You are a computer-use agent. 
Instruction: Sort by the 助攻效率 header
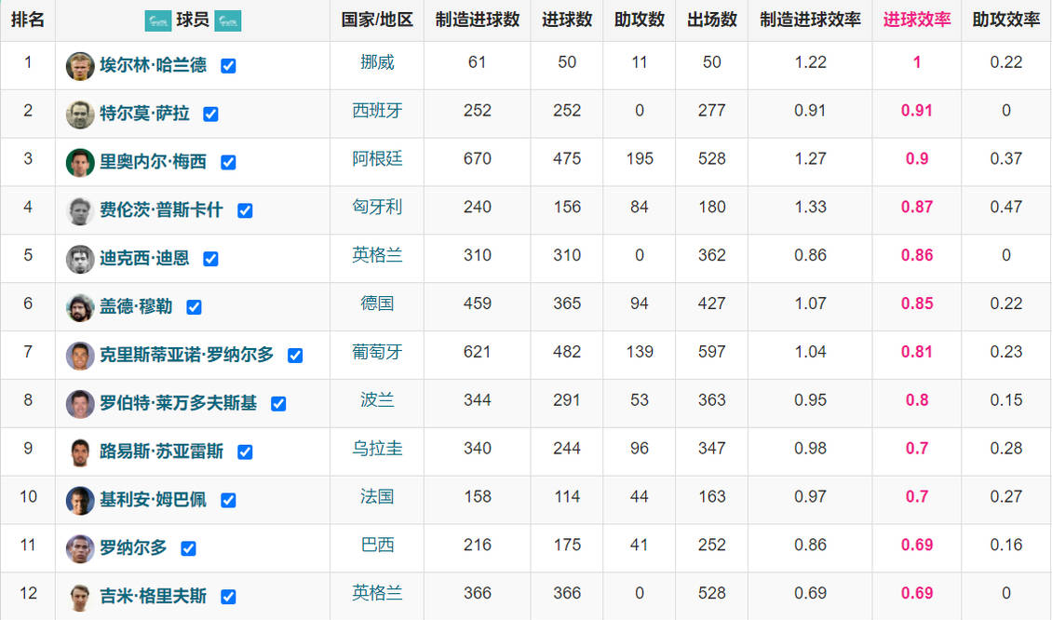[1006, 20]
